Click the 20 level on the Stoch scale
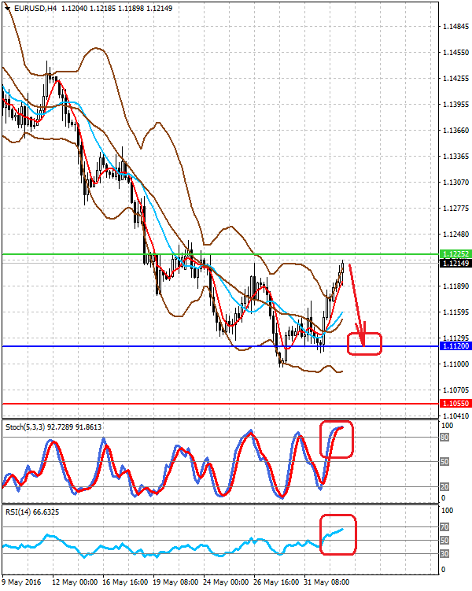472x591 pixels. 444,487
